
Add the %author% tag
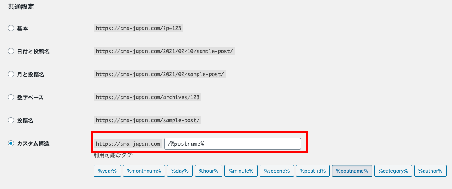click(x=430, y=171)
